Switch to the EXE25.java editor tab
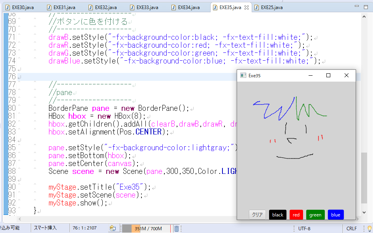 click(269, 7)
